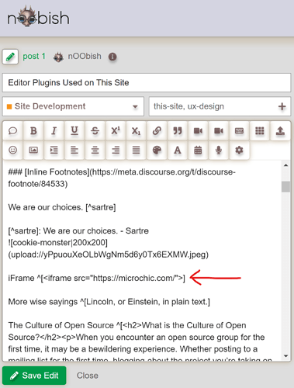Insert a date with the calendar icon
The width and height of the screenshot is (294, 388).
(198, 150)
